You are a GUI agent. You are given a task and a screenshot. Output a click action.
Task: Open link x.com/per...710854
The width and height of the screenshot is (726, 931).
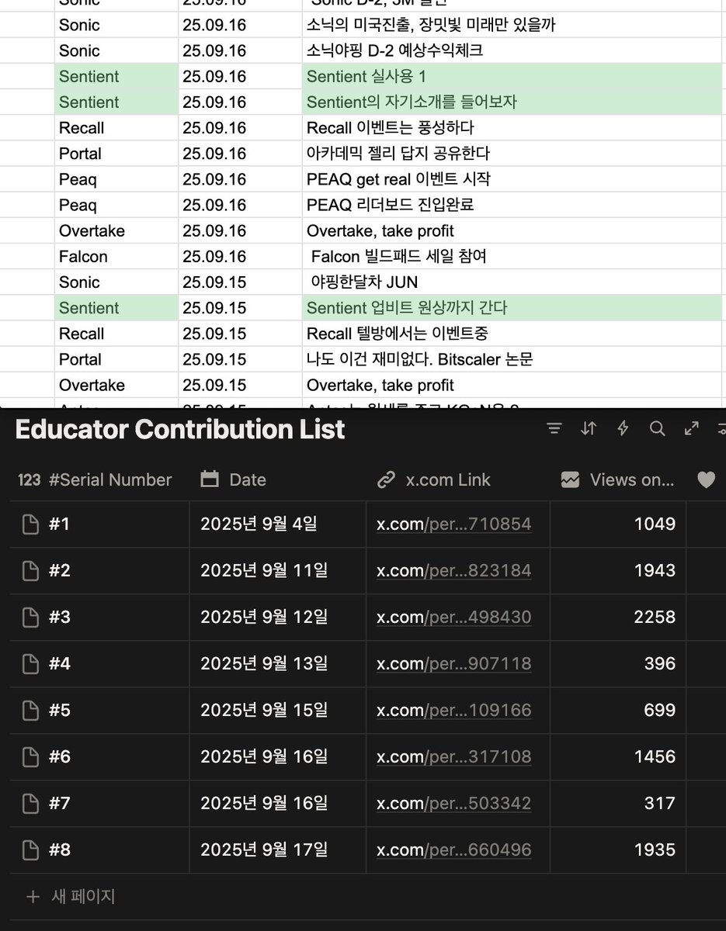pos(454,524)
